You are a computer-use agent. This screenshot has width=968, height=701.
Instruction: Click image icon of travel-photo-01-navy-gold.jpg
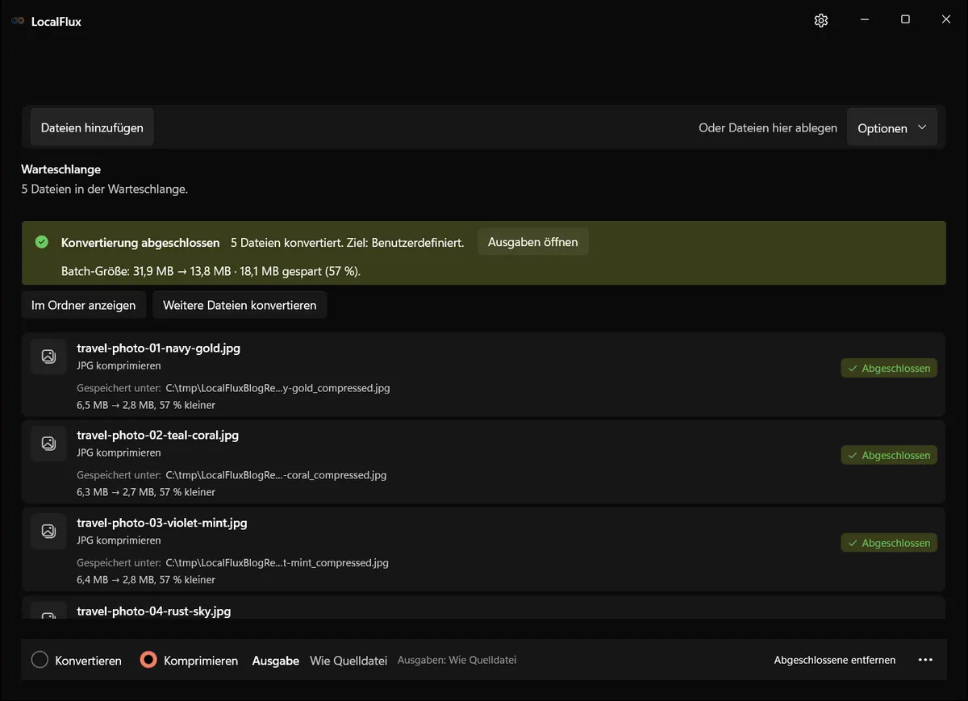[x=48, y=356]
